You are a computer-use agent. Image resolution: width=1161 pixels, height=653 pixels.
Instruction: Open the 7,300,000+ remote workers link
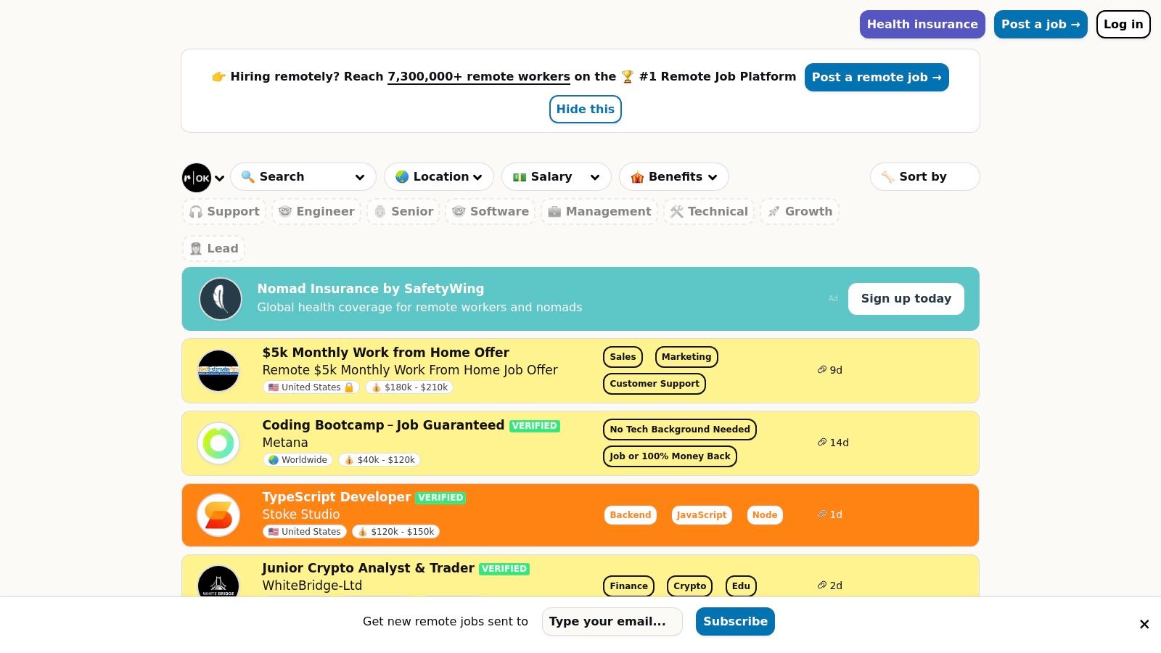click(x=479, y=77)
